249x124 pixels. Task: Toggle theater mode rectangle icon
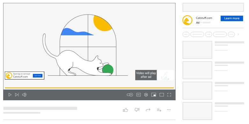[x=162, y=95]
